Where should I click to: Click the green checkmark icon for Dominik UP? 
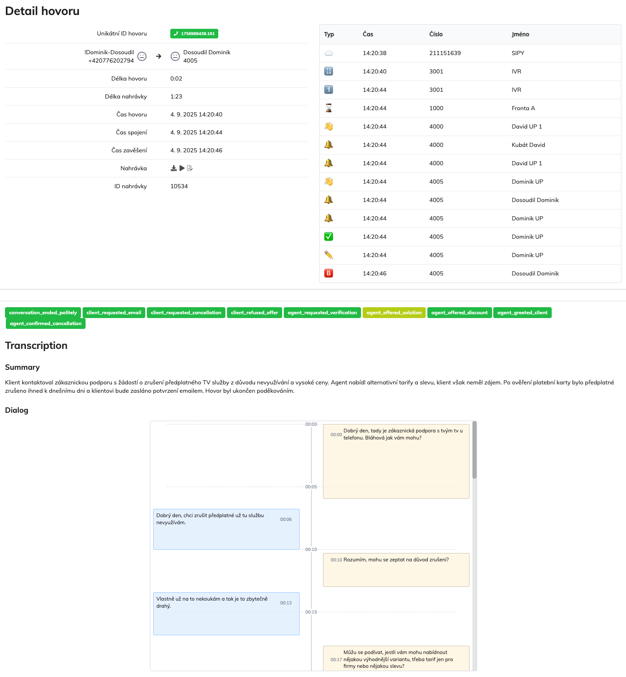click(x=329, y=237)
